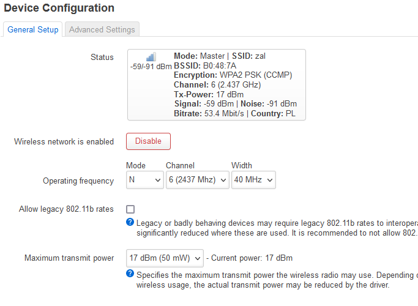
Task: Click the Current power 17 dBm text
Action: 252,258
